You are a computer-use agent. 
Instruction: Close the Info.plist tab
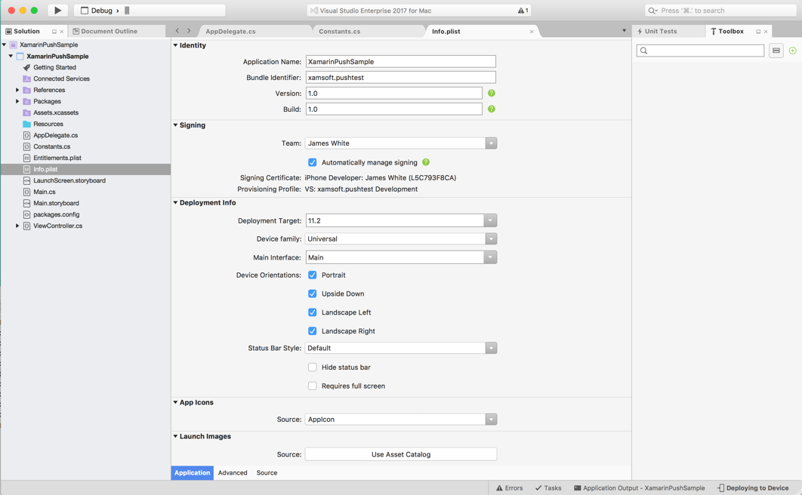(x=532, y=32)
